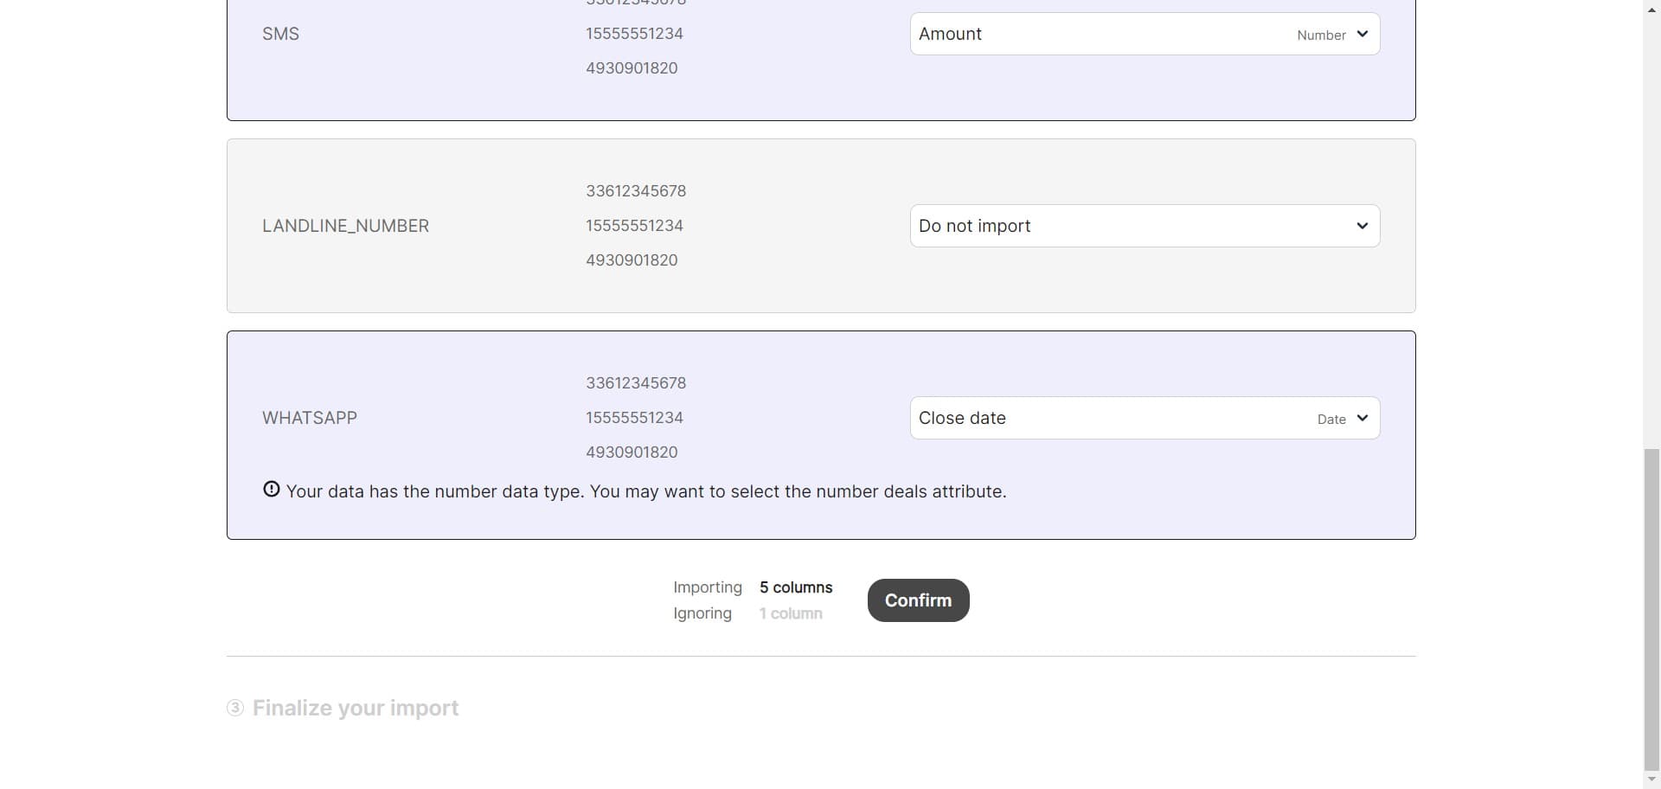The width and height of the screenshot is (1661, 789).
Task: Click the chevron on the Close date dropdown
Action: tap(1363, 418)
